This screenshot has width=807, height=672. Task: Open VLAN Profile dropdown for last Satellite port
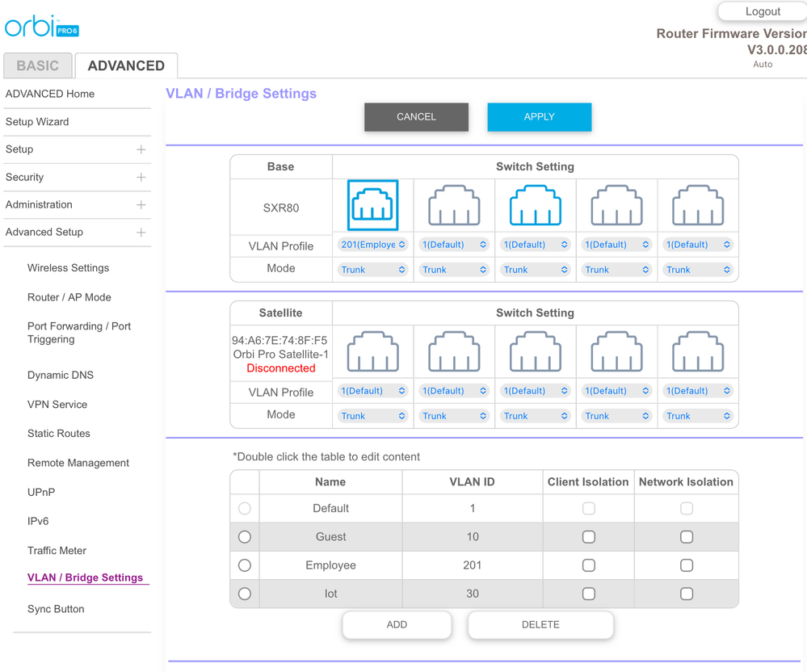[698, 391]
